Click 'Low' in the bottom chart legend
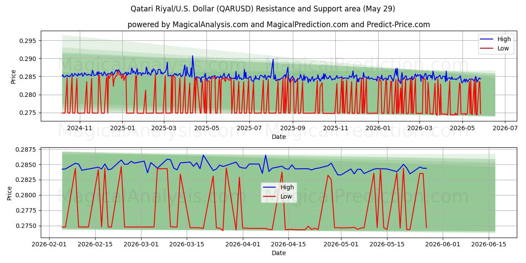Screen dimensions: 526x263 (286, 196)
